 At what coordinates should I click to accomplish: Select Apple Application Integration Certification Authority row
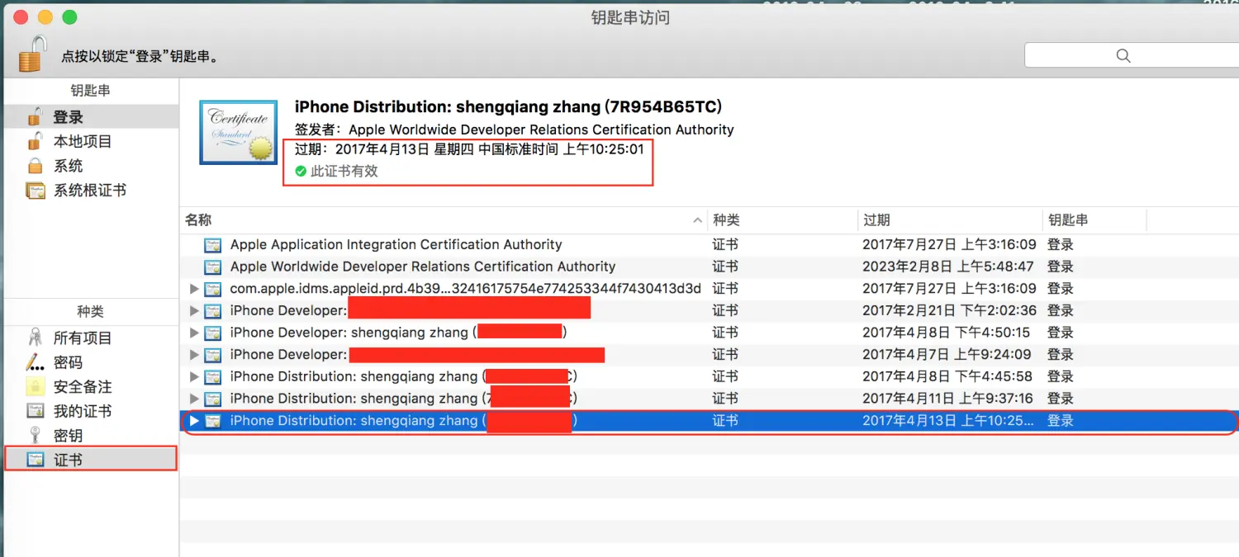coord(710,244)
